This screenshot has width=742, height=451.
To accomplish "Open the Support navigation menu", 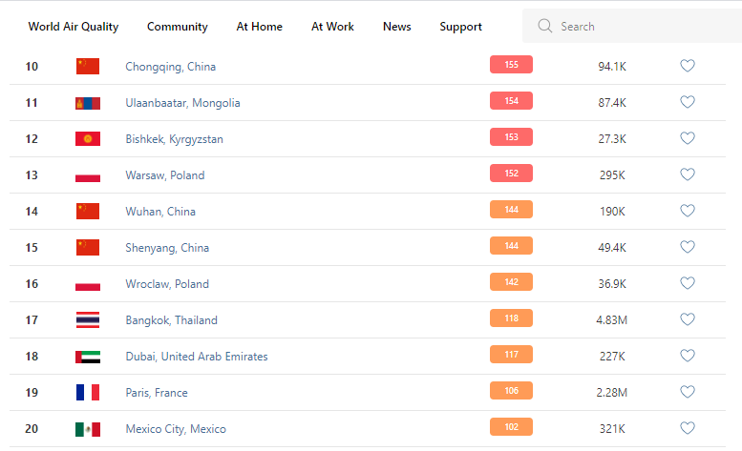I will click(460, 27).
